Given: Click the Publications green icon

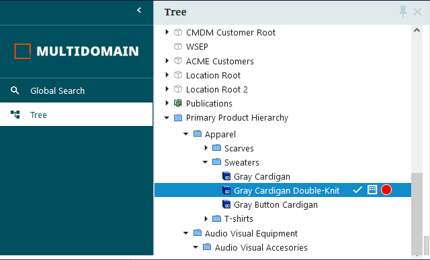Looking at the screenshot, I should 178,103.
